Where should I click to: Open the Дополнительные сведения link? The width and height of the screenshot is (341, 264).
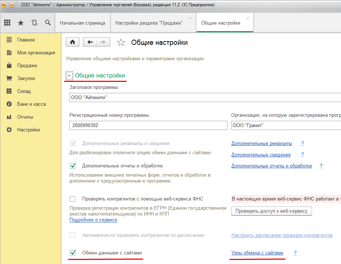261,155
